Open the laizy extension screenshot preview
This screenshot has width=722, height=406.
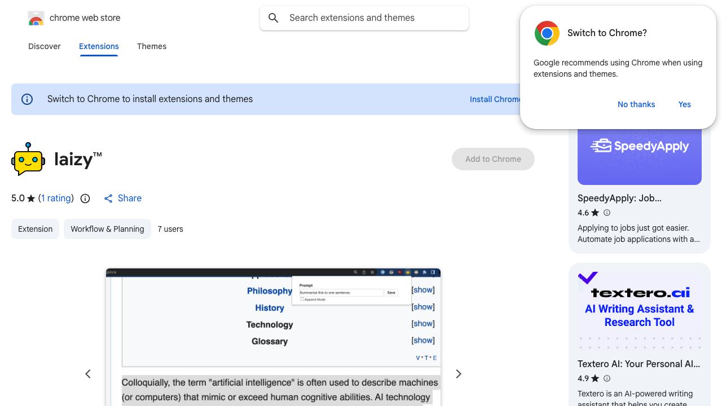click(x=273, y=337)
